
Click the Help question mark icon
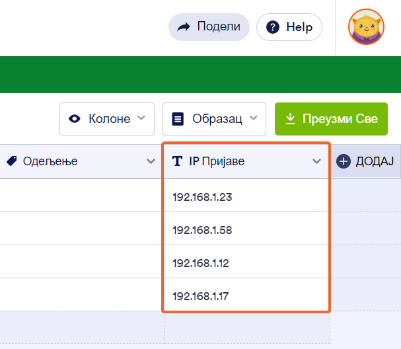pos(273,27)
